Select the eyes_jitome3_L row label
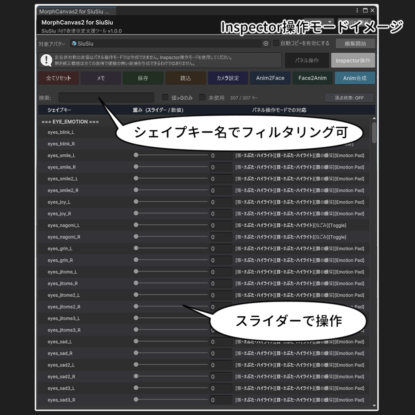The height and width of the screenshot is (415, 415). tap(64, 319)
